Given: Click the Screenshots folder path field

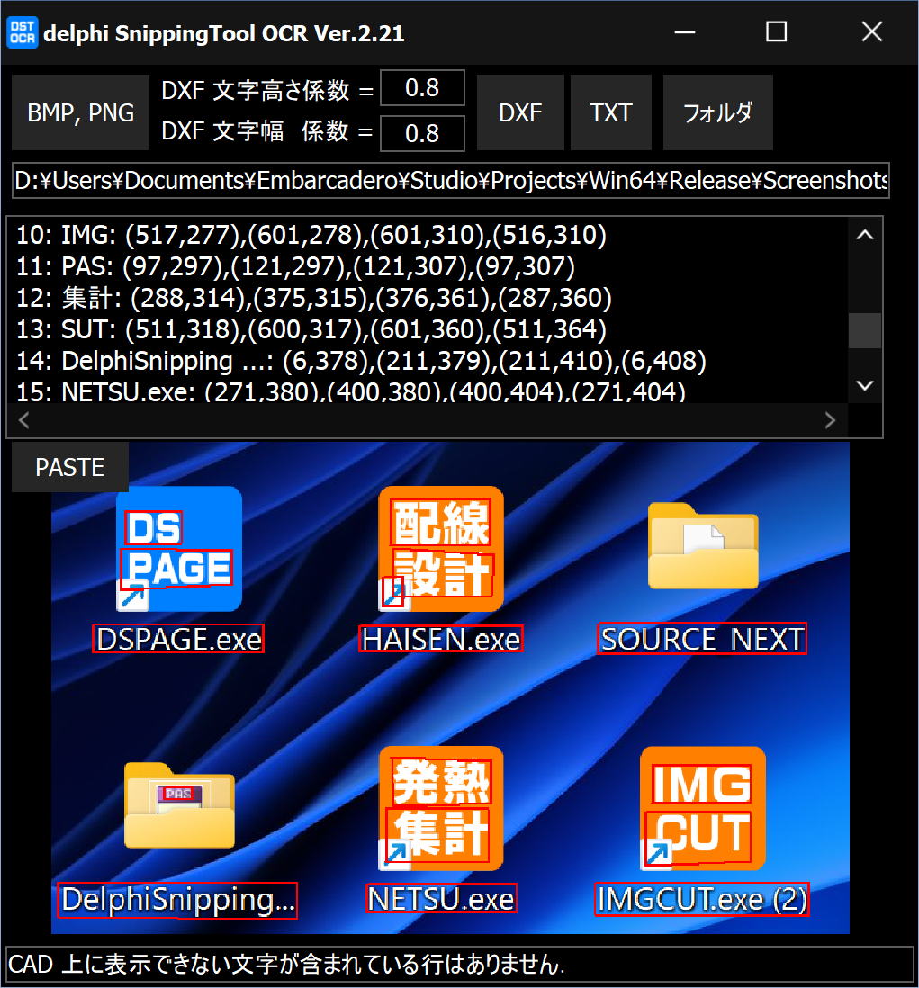Looking at the screenshot, I should 451,180.
